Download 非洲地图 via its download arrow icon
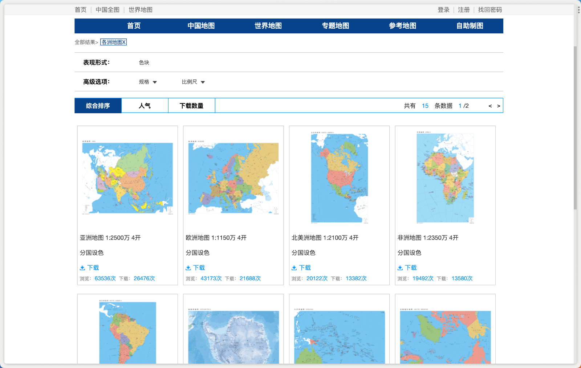 coord(400,267)
